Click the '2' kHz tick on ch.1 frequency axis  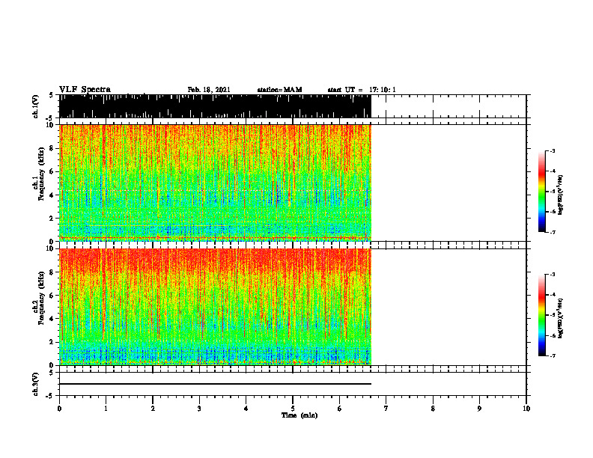point(52,219)
